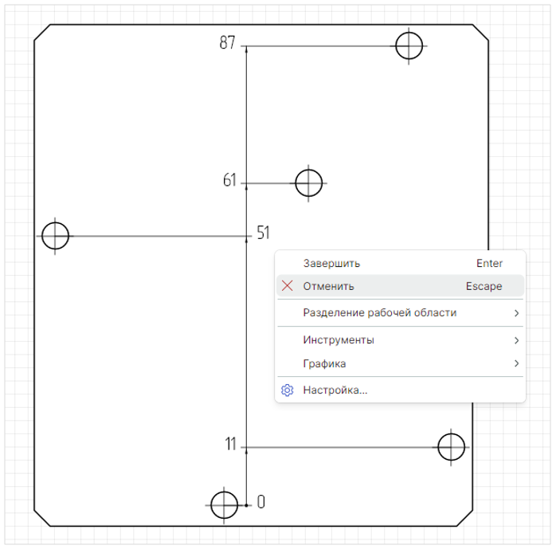Click the gear icon beside Настройка

click(x=288, y=390)
